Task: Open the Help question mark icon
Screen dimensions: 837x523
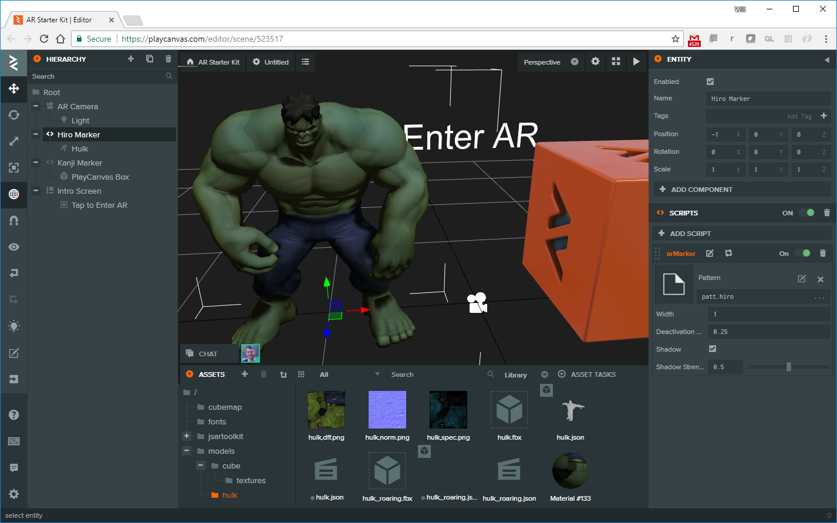Action: click(x=14, y=415)
